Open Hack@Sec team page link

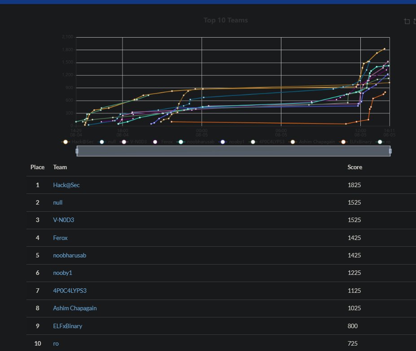point(66,185)
